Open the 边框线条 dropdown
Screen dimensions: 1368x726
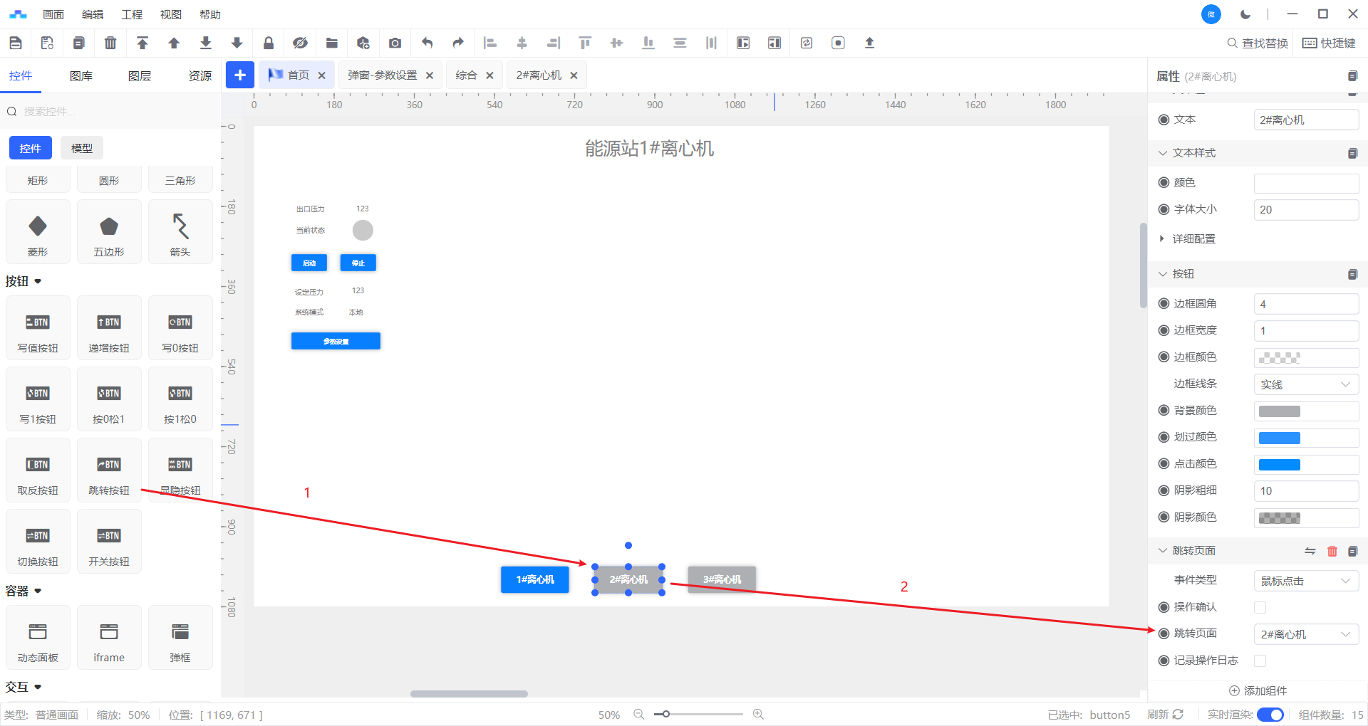(x=1305, y=384)
